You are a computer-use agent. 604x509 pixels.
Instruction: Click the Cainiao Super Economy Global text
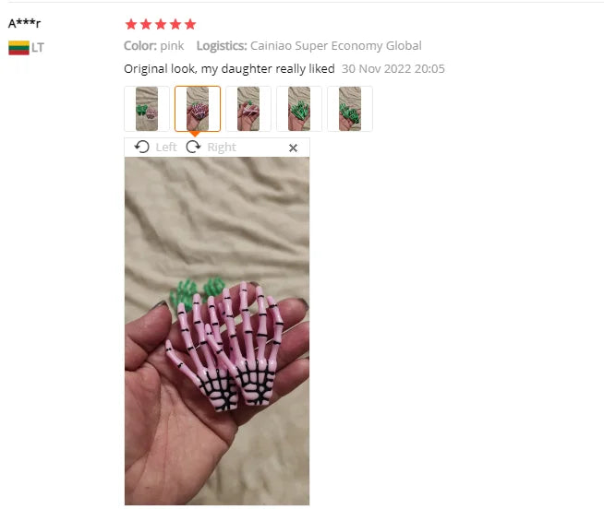(336, 46)
